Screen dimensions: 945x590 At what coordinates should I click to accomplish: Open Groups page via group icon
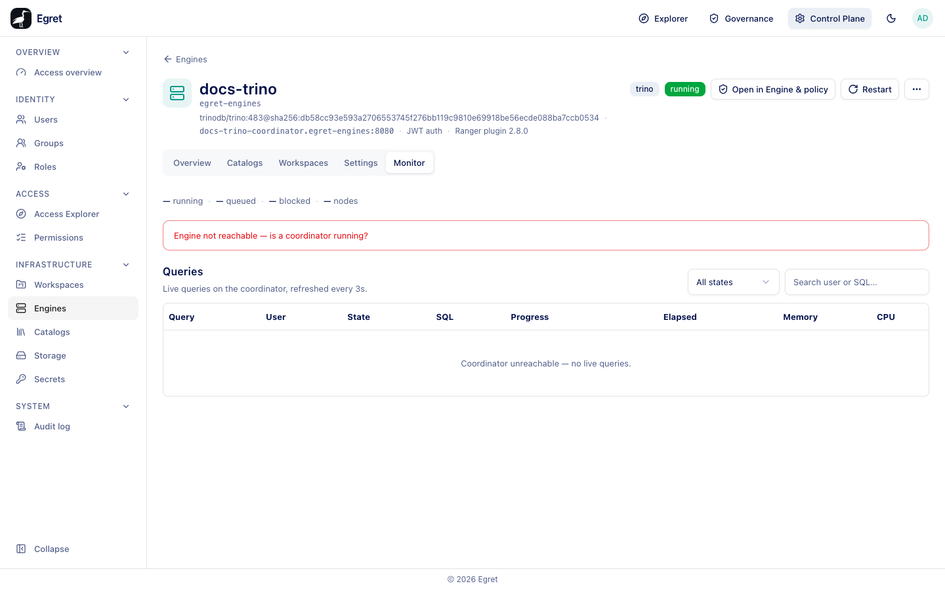[21, 143]
